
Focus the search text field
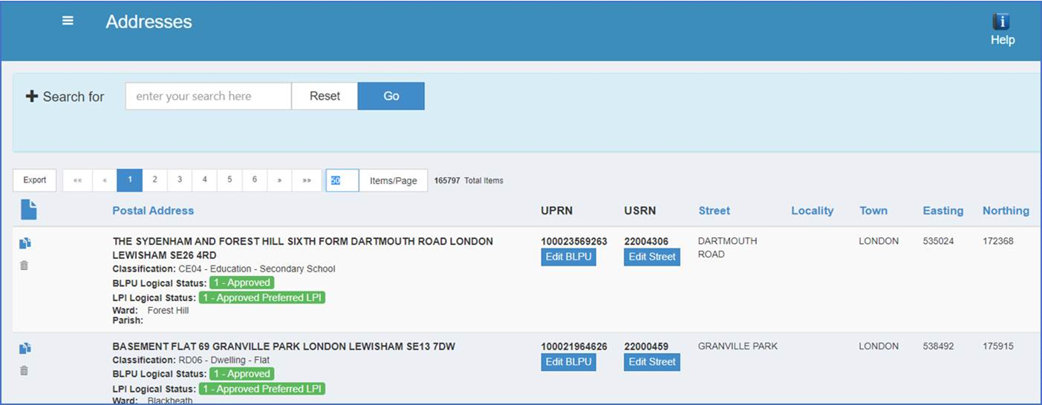(x=208, y=96)
